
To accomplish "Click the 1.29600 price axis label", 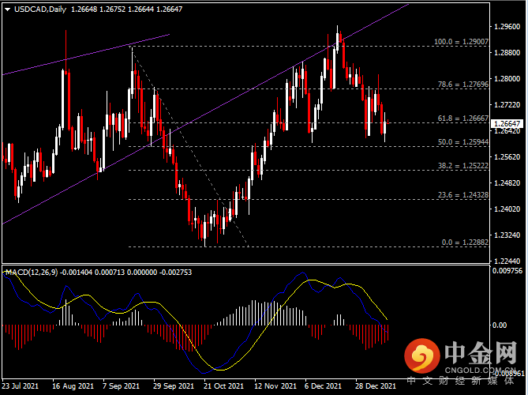I will (506, 26).
